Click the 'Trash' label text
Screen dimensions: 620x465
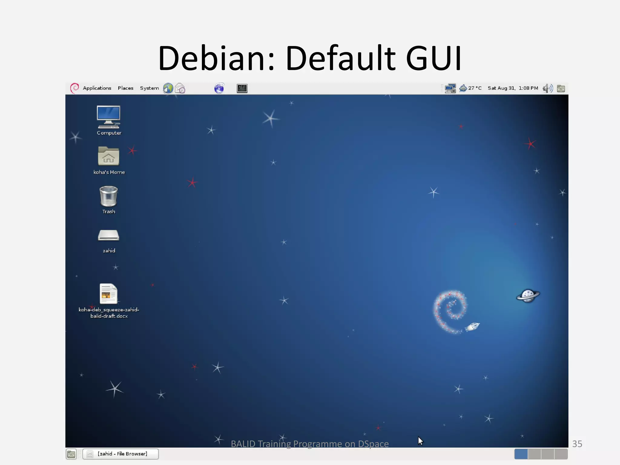[109, 211]
